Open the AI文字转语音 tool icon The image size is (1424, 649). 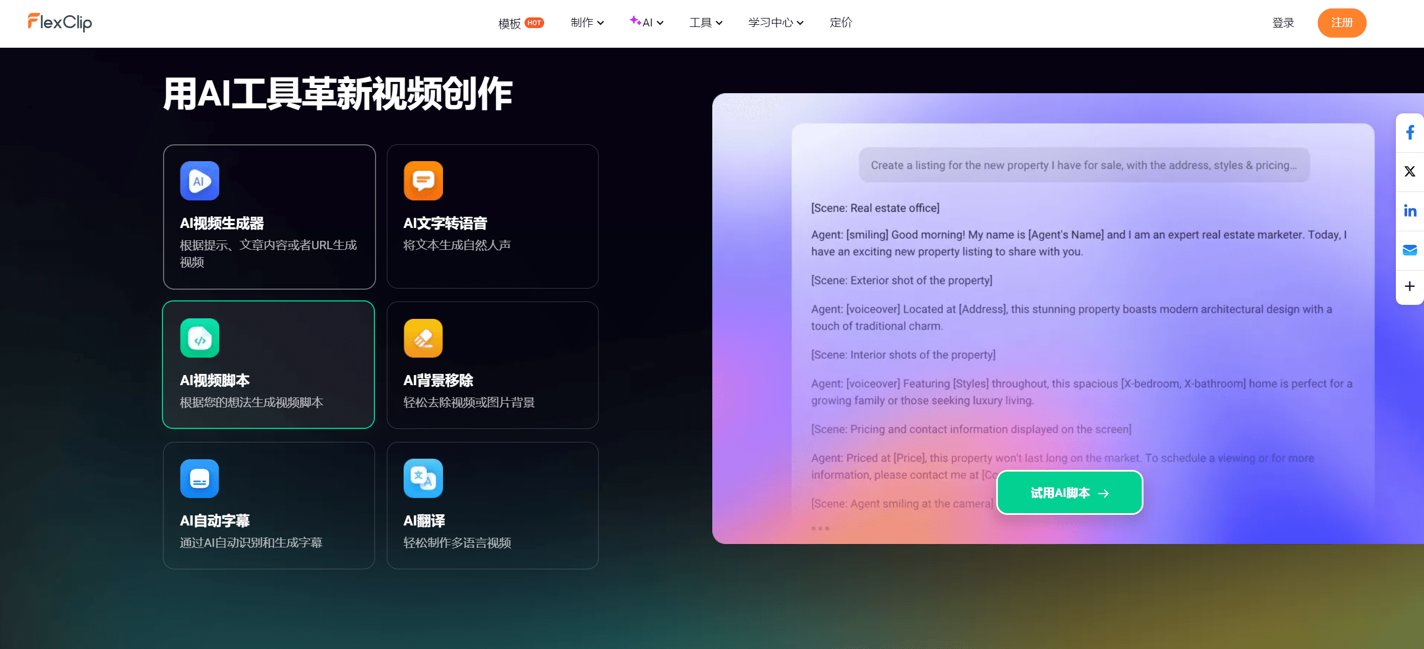click(x=423, y=181)
